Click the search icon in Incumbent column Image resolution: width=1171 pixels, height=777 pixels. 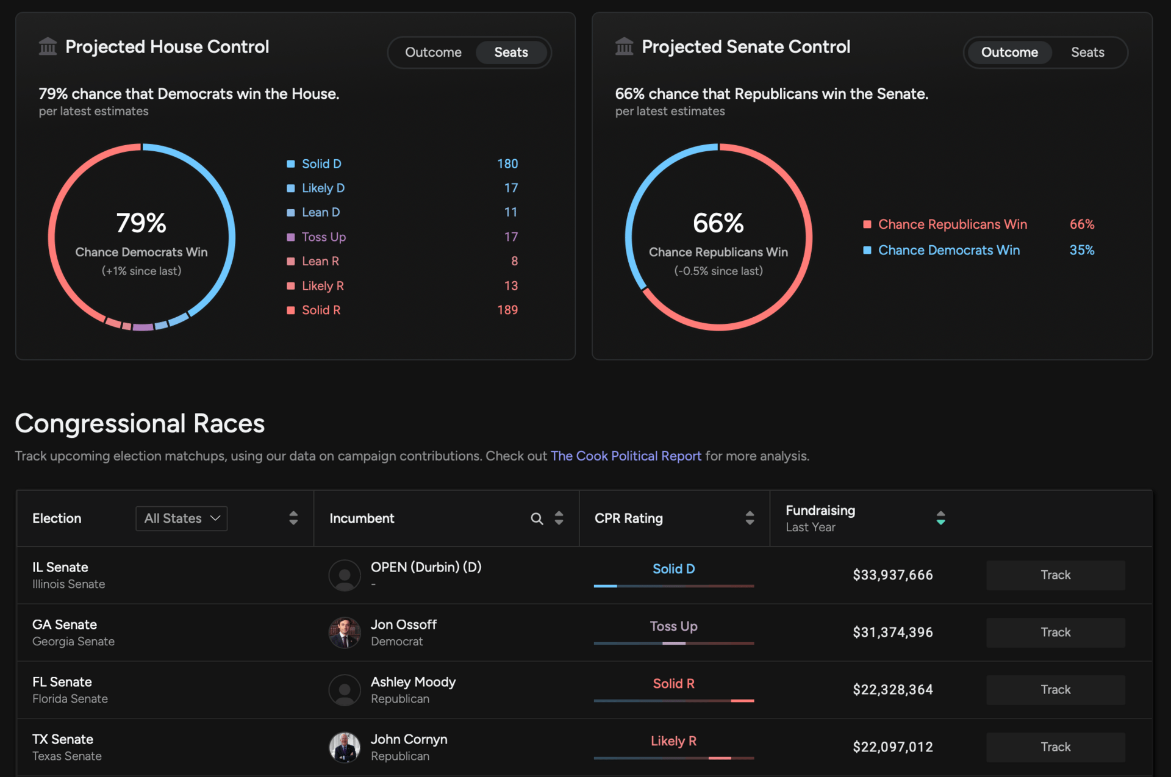[x=537, y=518]
